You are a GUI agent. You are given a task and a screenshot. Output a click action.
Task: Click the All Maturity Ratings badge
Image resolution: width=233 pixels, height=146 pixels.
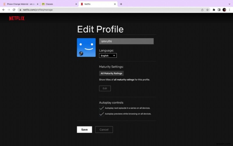click(111, 74)
